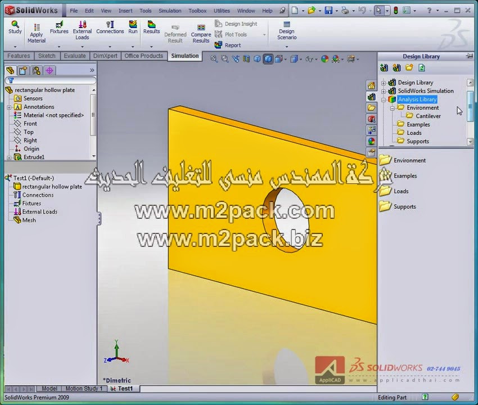This screenshot has width=478, height=405.
Task: Open FeatureManager design tree tab
Action: click(10, 71)
